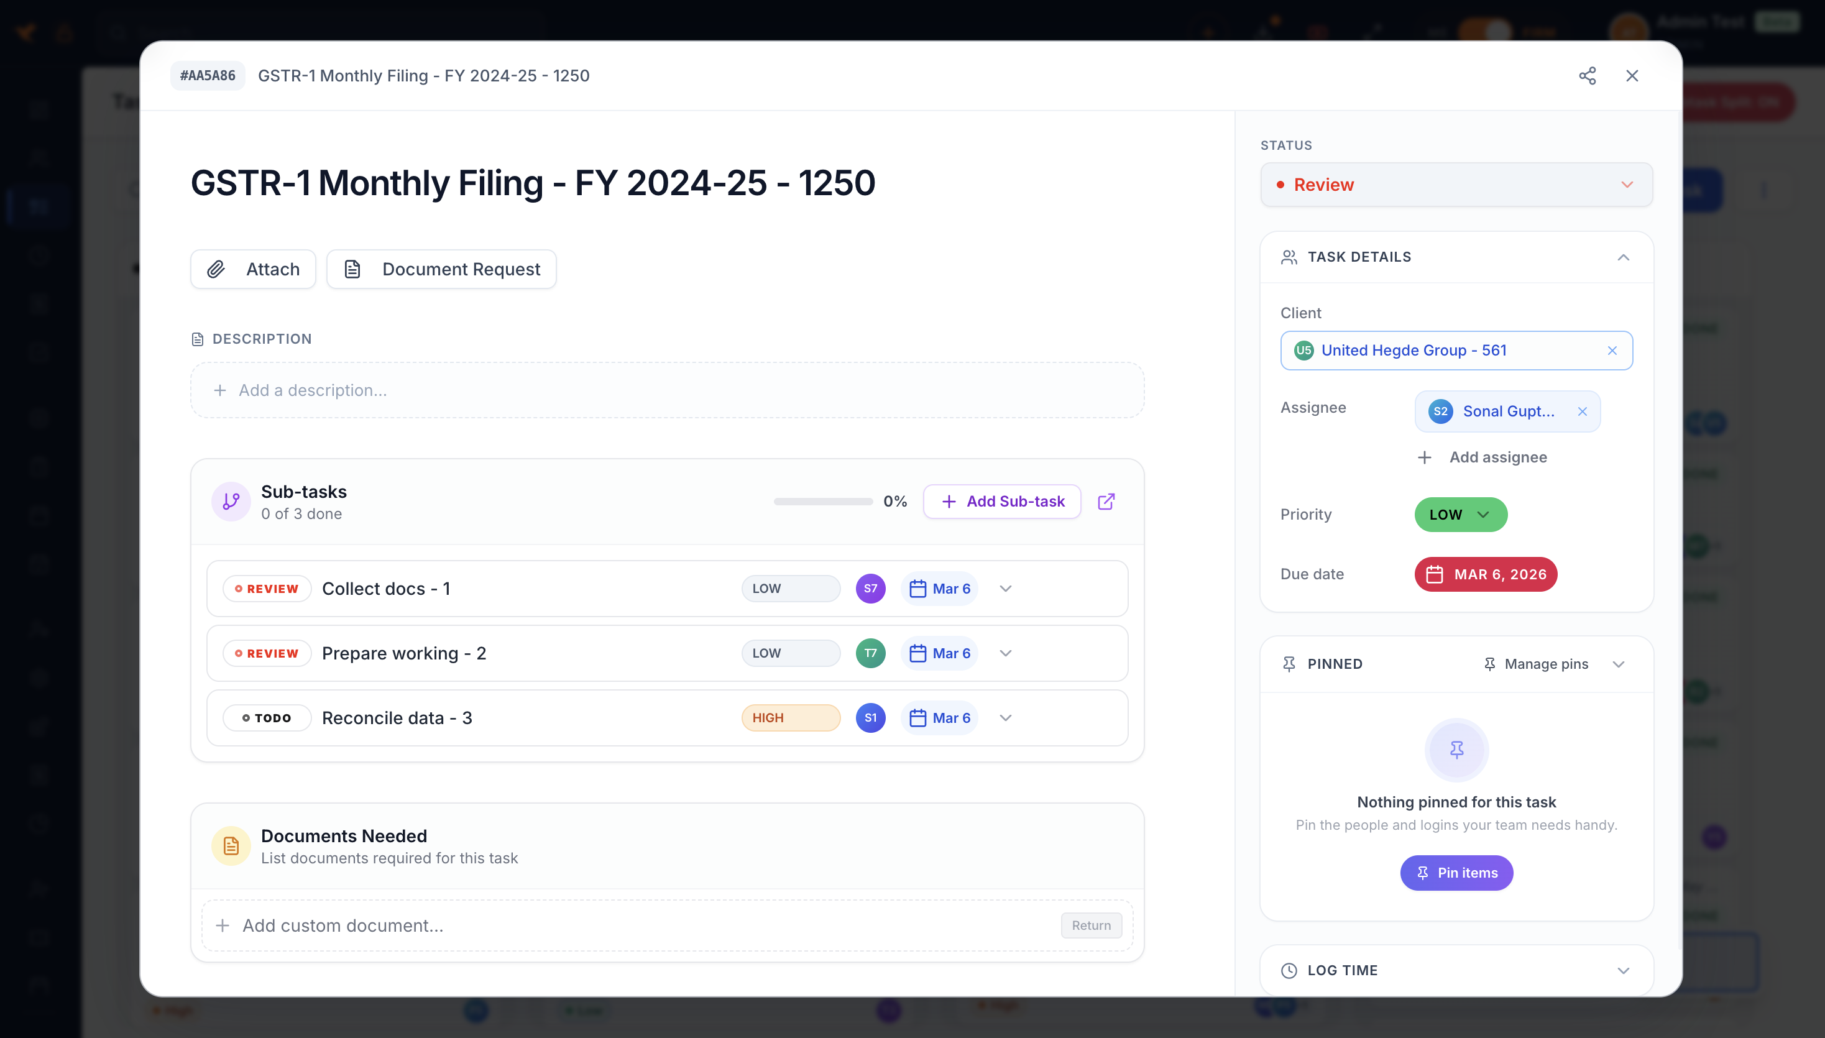
Task: Change LOW priority of Collect docs - 1
Action: click(x=791, y=589)
